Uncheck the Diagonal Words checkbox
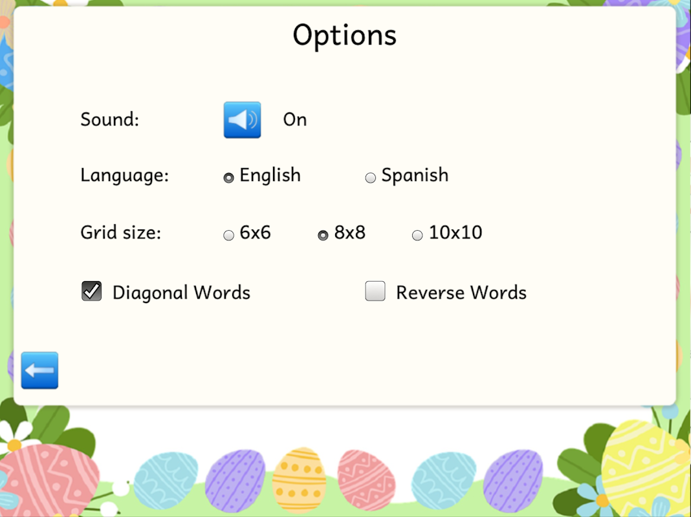 pyautogui.click(x=91, y=291)
